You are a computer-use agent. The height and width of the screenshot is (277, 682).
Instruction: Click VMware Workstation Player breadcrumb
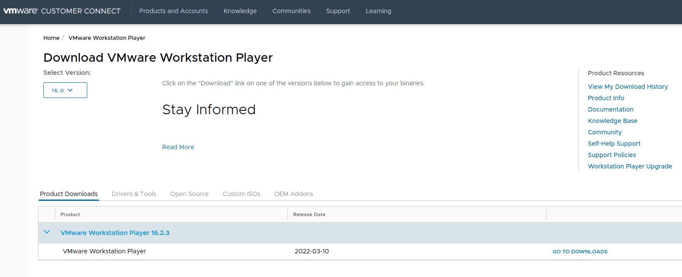(x=107, y=38)
